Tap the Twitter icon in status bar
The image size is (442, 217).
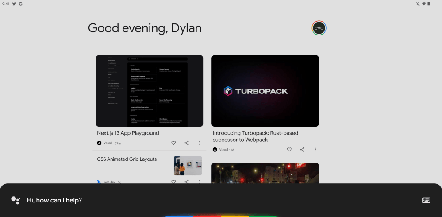click(14, 4)
